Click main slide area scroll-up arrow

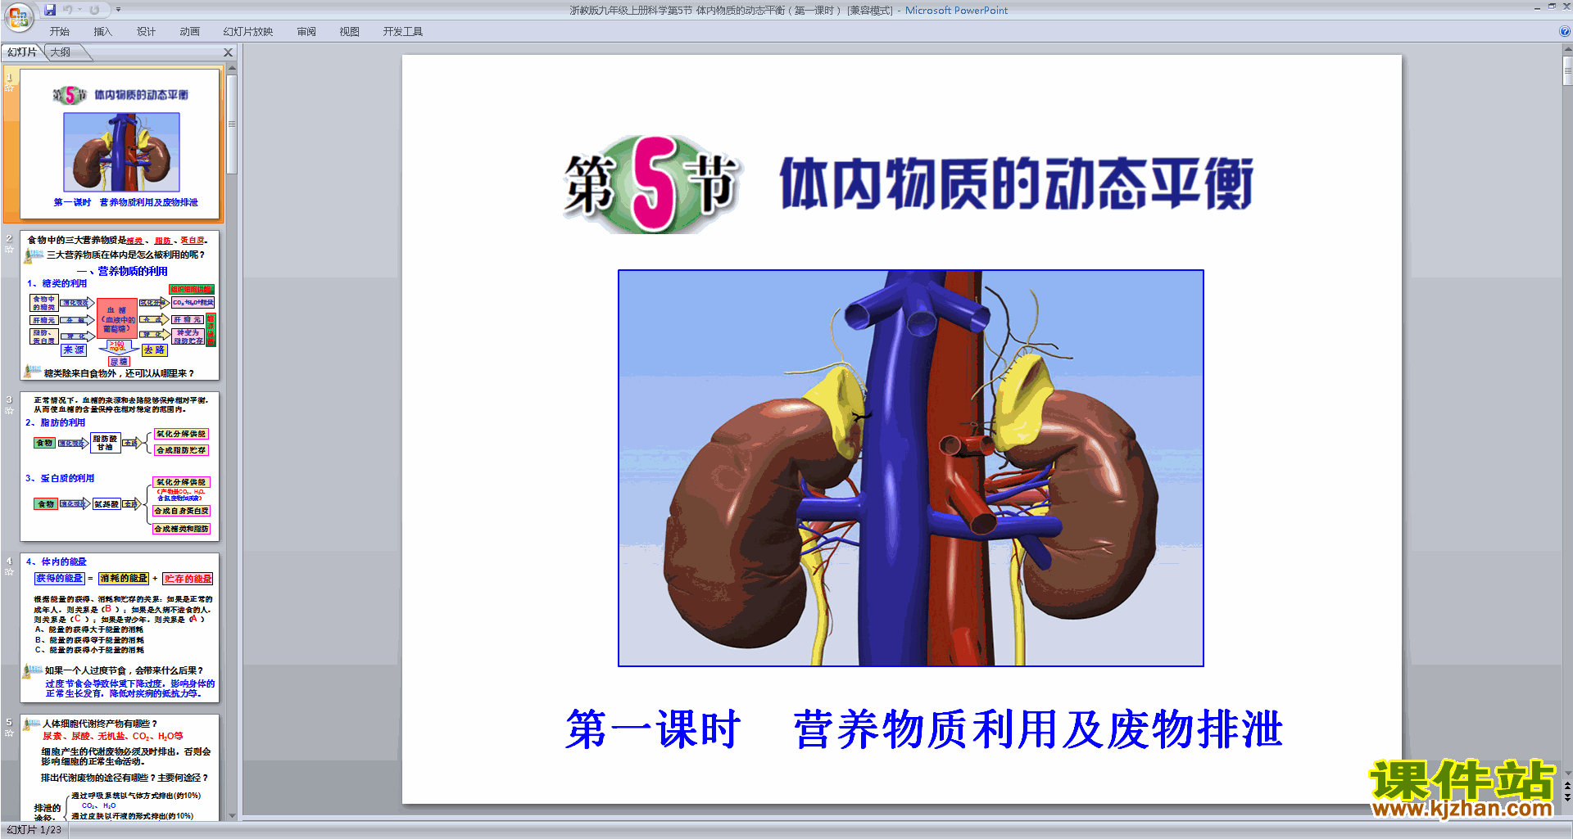click(1567, 50)
